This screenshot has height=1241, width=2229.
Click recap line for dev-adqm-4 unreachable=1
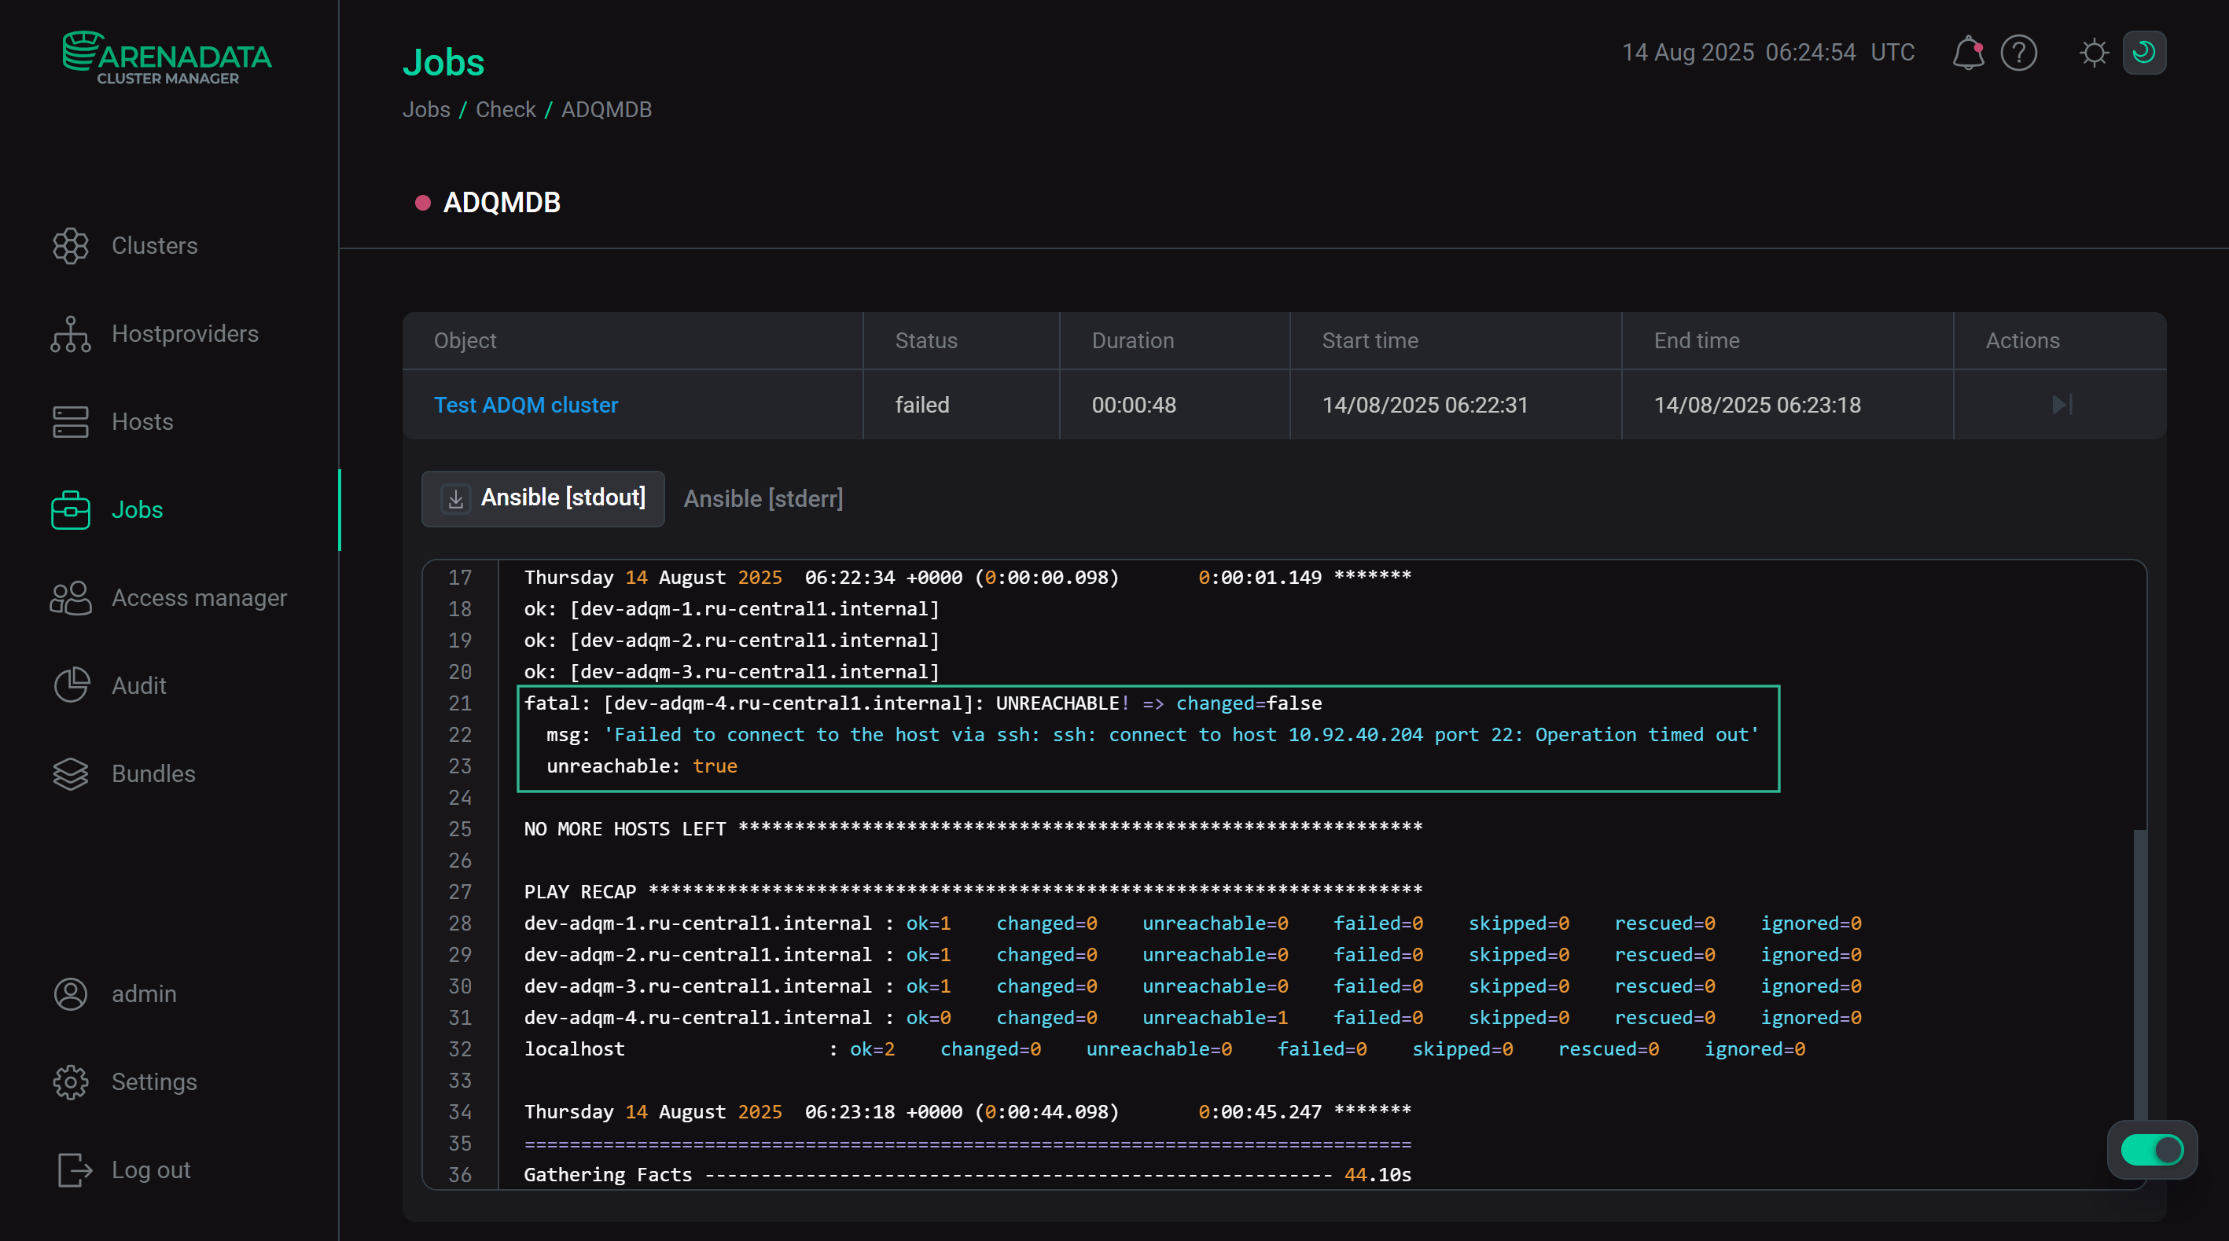pos(1193,1018)
